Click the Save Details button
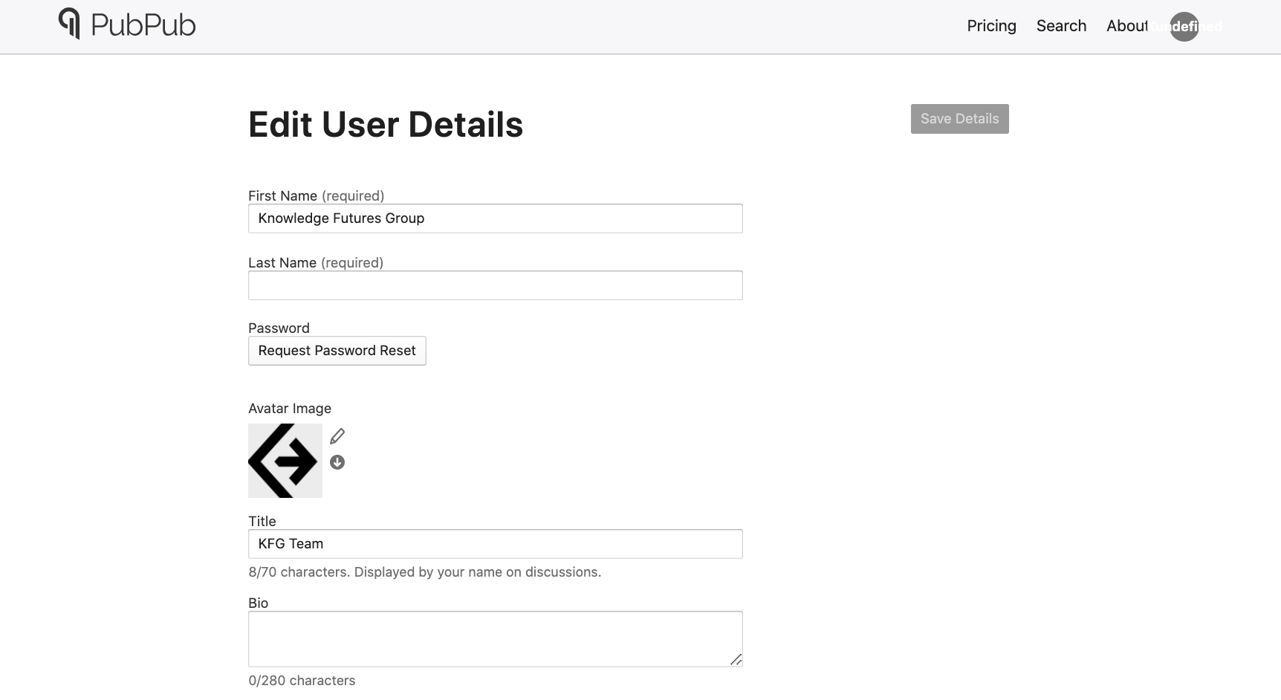This screenshot has width=1281, height=700. 959,119
